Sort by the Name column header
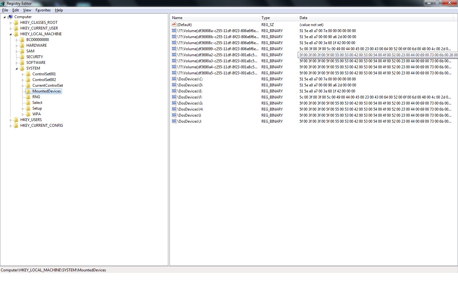Screen dimensions: 458x286 [215, 18]
